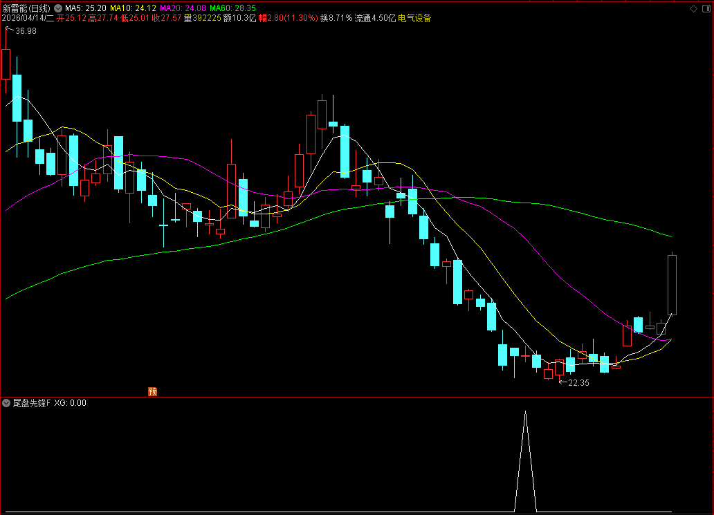Click the 额10.3亿 turnover amount
This screenshot has height=515, width=714.
click(240, 18)
